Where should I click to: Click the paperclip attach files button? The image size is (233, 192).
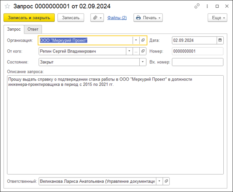97,18
